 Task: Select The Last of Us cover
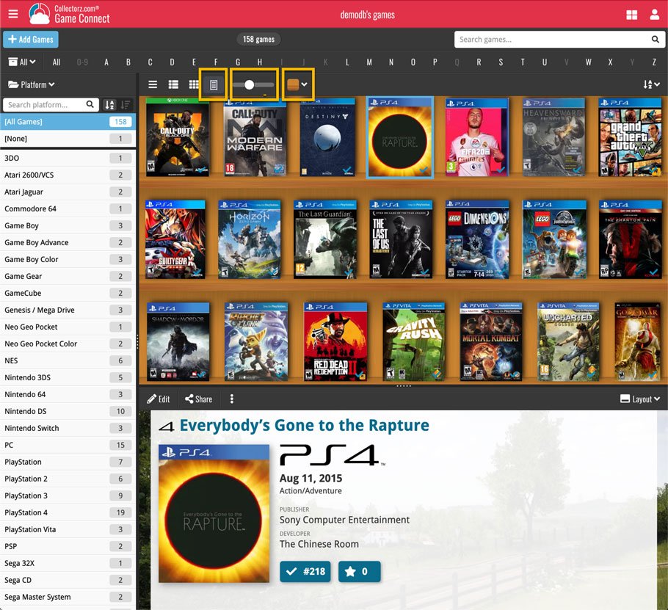[401, 239]
